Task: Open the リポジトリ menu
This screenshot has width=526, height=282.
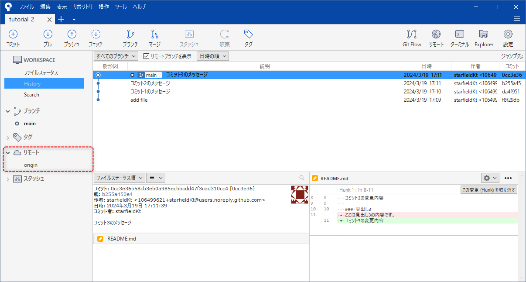Action: pos(83,7)
